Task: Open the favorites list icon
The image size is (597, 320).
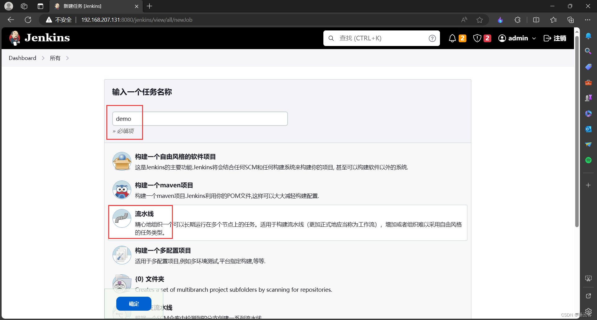Action: [x=553, y=20]
